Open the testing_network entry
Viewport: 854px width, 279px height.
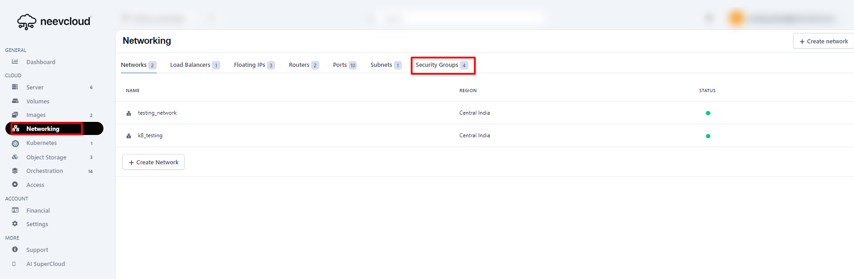point(157,113)
